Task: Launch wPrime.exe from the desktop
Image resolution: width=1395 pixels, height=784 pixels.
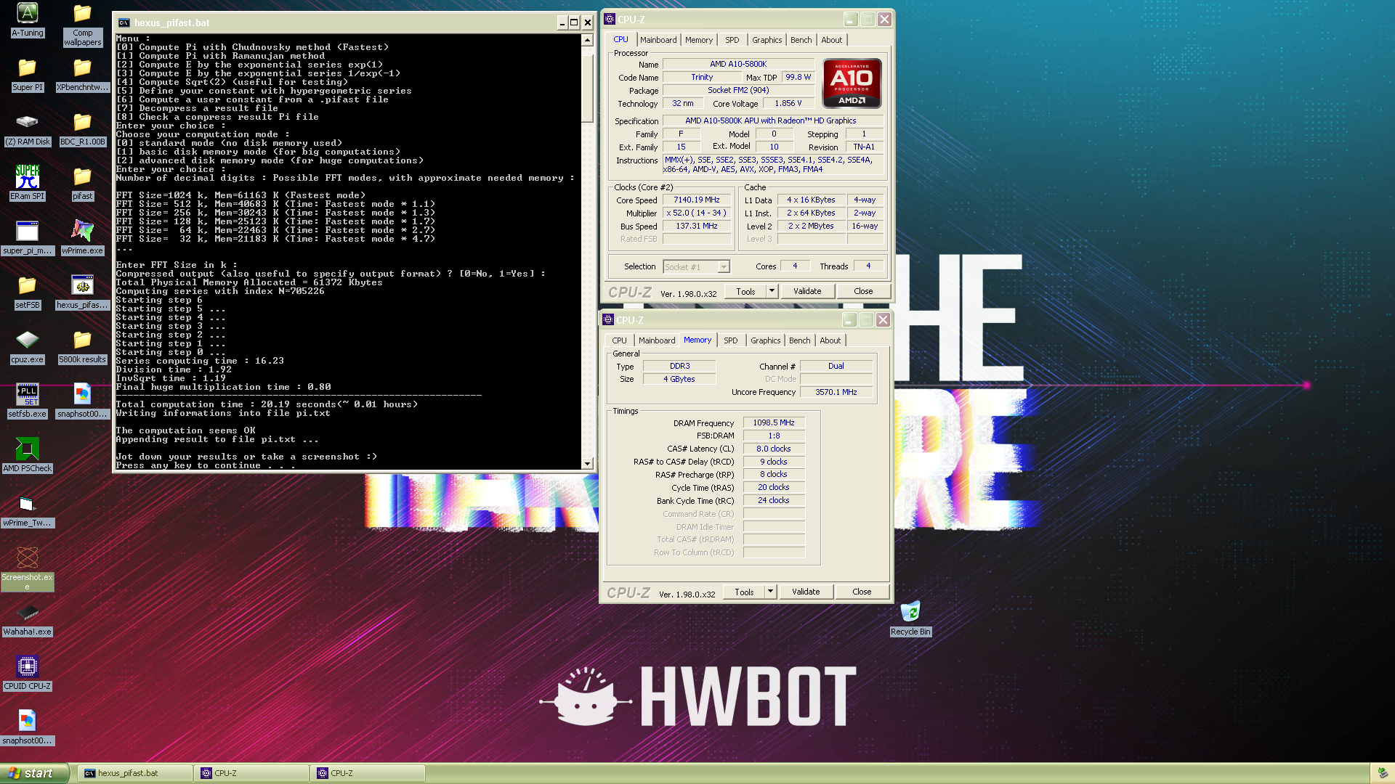Action: pos(82,238)
